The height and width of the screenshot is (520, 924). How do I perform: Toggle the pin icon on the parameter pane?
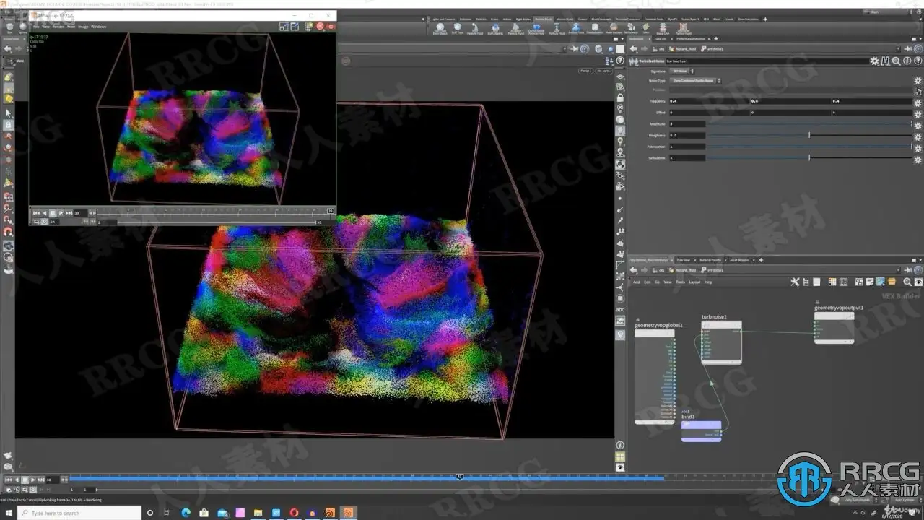pyautogui.click(x=907, y=48)
